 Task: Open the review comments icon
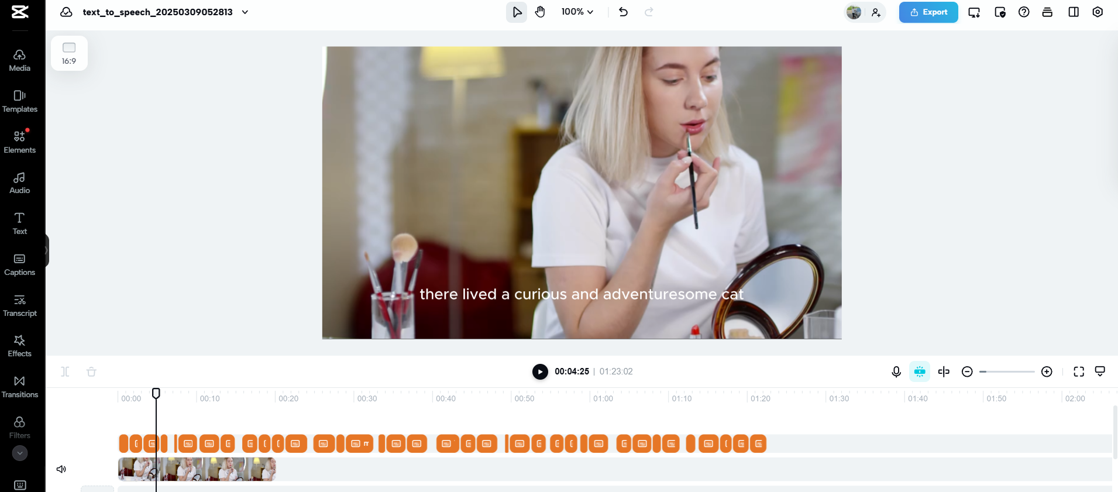click(1000, 12)
